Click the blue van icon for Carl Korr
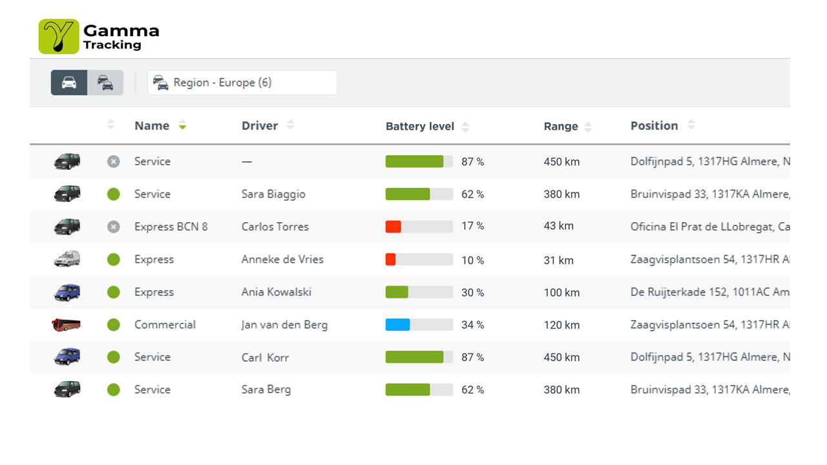The width and height of the screenshot is (827, 465). click(x=67, y=356)
